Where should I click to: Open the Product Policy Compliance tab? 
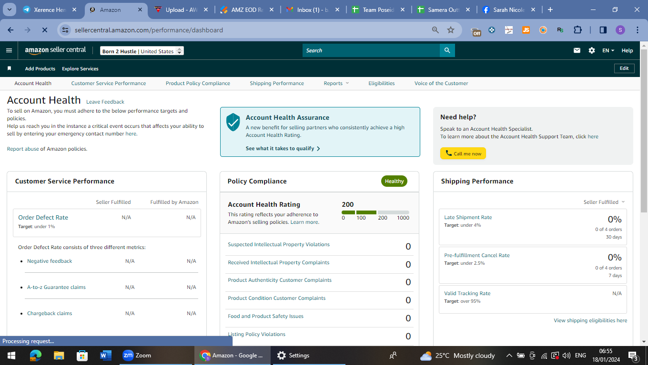pos(198,83)
